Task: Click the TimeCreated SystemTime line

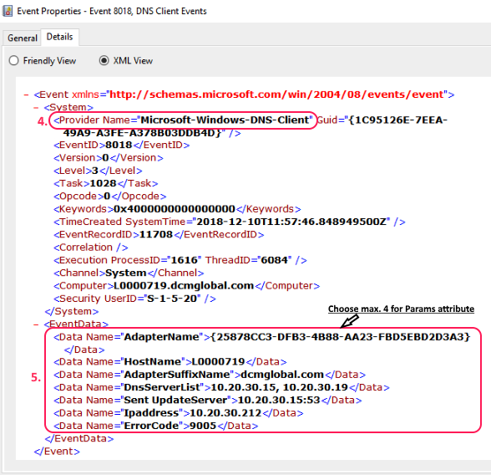Action: coord(229,222)
